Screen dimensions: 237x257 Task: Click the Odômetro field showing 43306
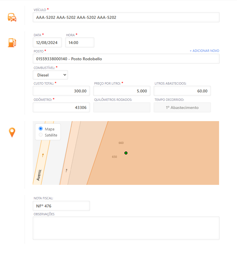[61, 107]
